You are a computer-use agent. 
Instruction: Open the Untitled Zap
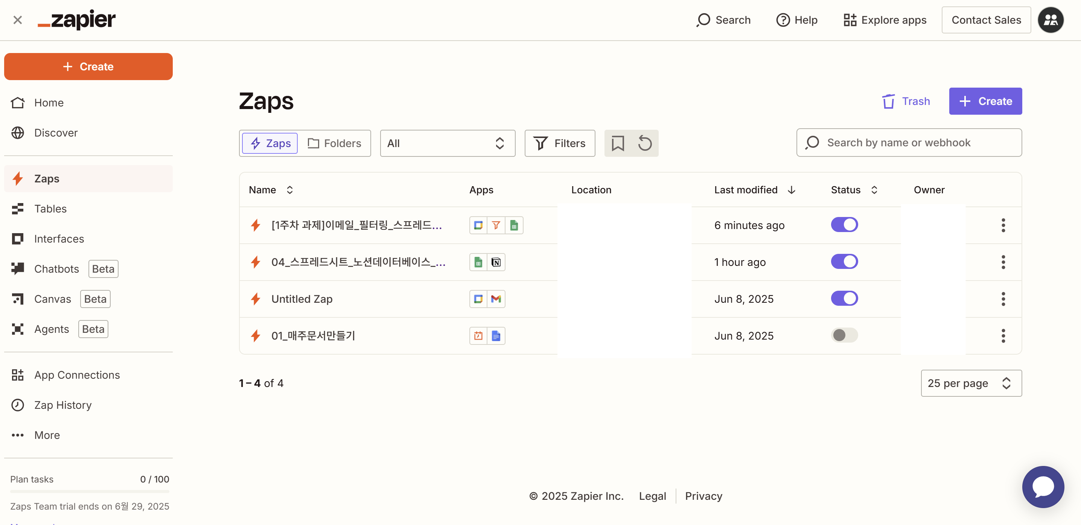pos(302,299)
